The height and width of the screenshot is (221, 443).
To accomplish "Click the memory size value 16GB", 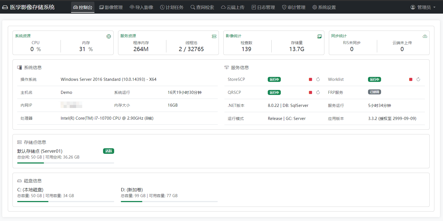I will (172, 105).
